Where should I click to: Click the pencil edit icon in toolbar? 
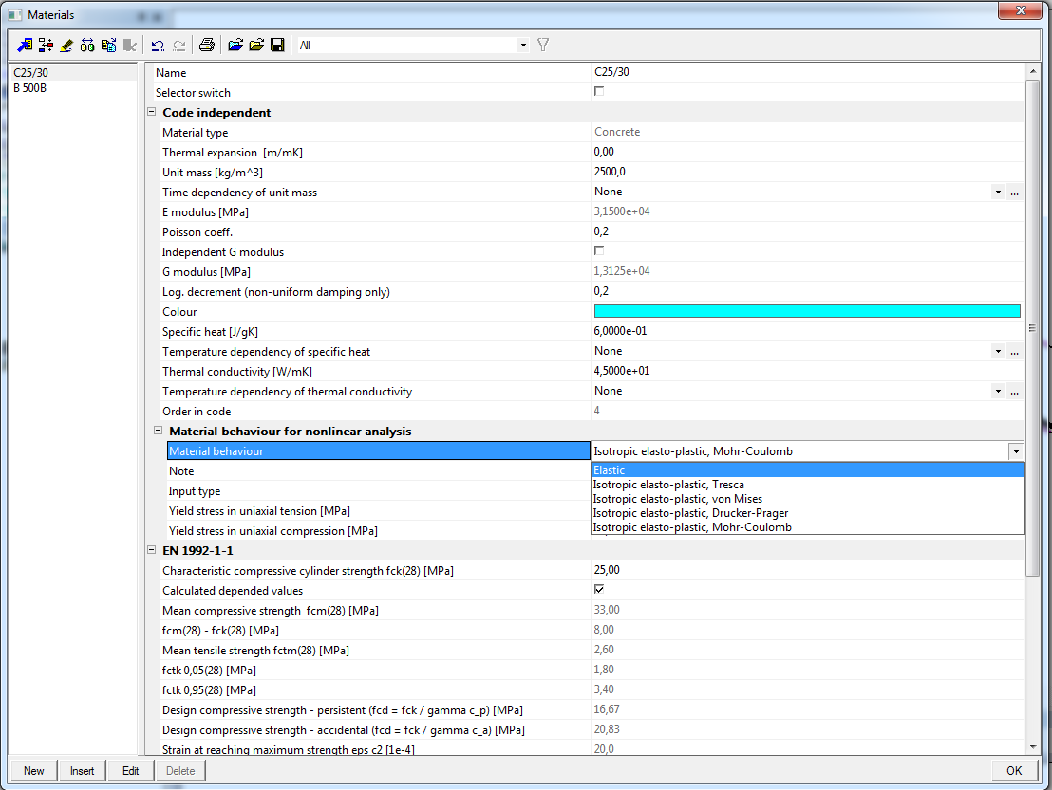(x=66, y=45)
